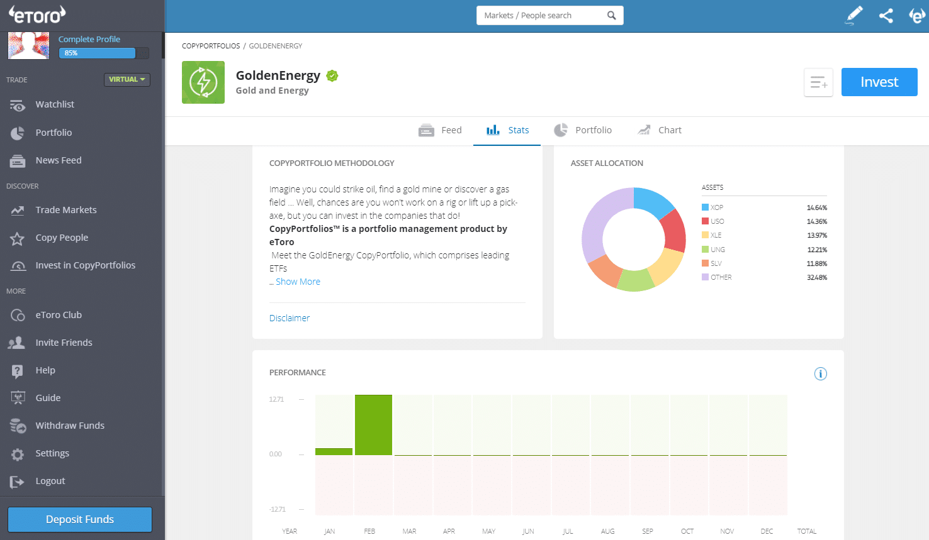This screenshot has width=929, height=540.
Task: Click the Settings gear icon
Action: point(18,454)
